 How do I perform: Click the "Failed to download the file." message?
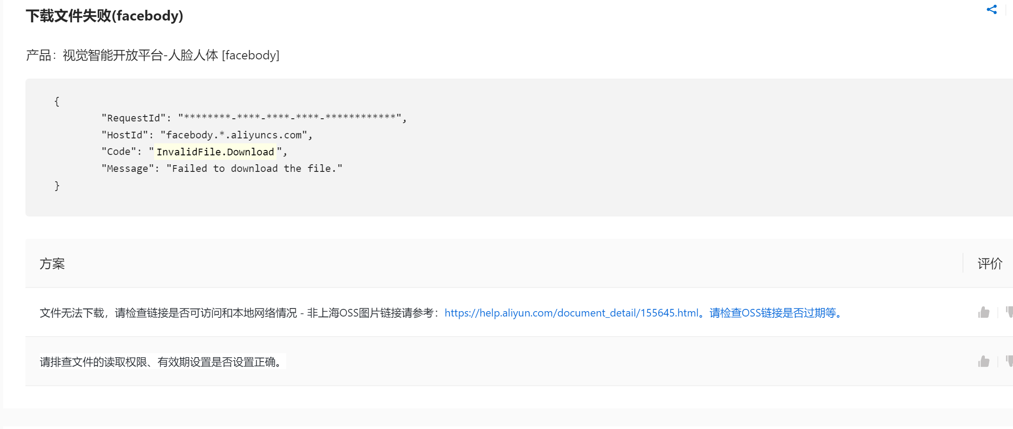(254, 169)
